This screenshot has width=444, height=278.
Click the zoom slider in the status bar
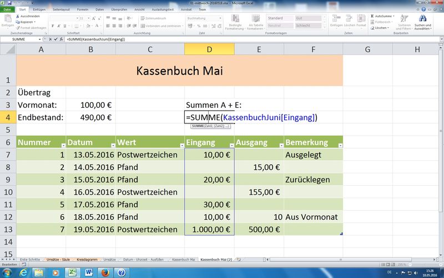424,265
